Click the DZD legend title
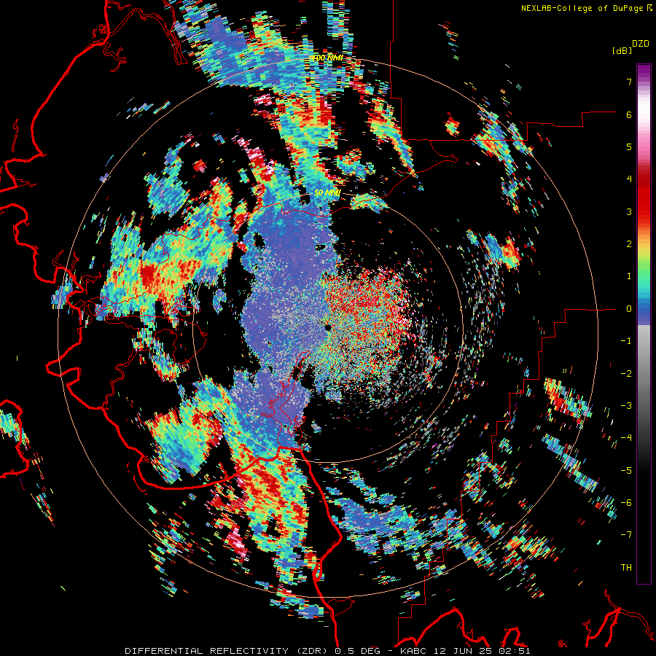The height and width of the screenshot is (656, 656). (641, 44)
